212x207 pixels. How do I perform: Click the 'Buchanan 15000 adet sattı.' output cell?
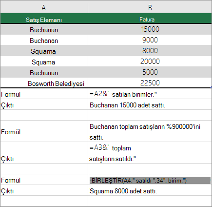click(150, 104)
